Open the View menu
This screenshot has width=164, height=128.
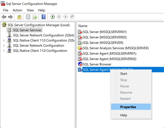(30, 10)
